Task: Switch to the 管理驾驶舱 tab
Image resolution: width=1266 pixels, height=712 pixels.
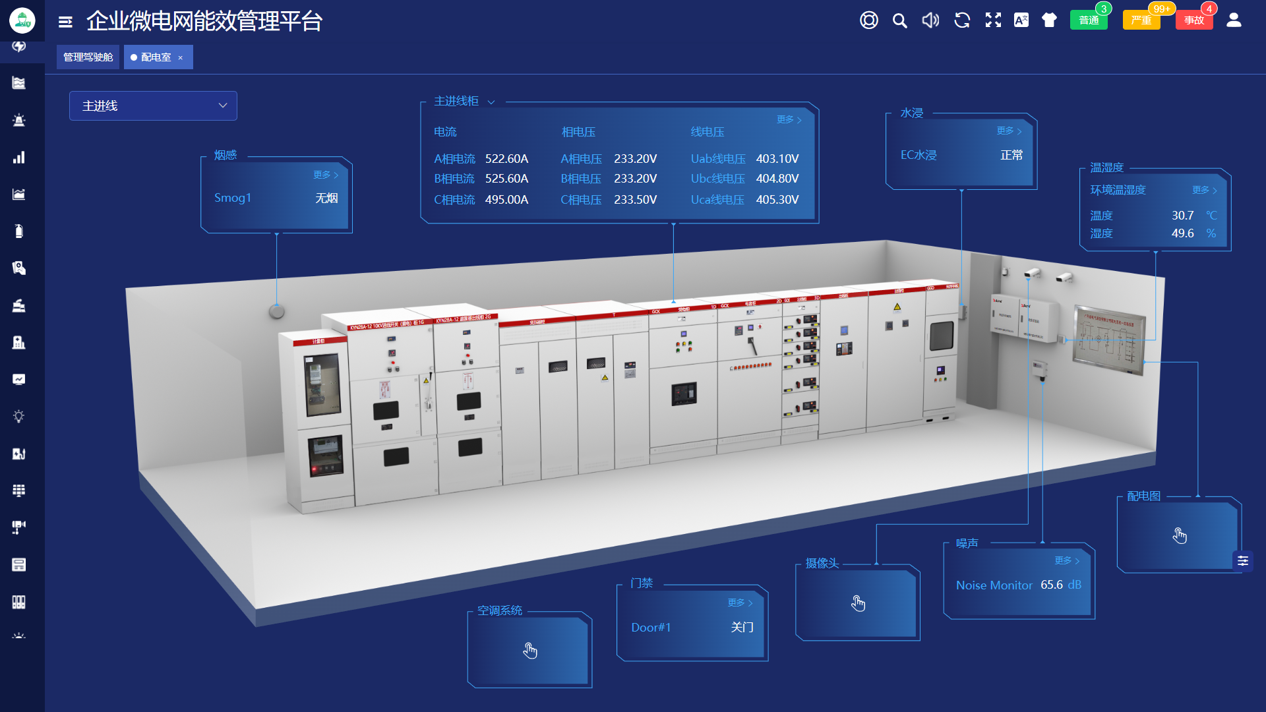Action: [x=88, y=57]
